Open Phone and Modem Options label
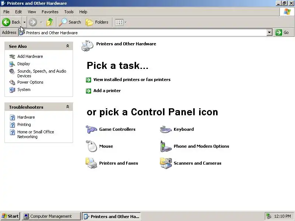Viewport: 295px width, 221px height. (201, 146)
